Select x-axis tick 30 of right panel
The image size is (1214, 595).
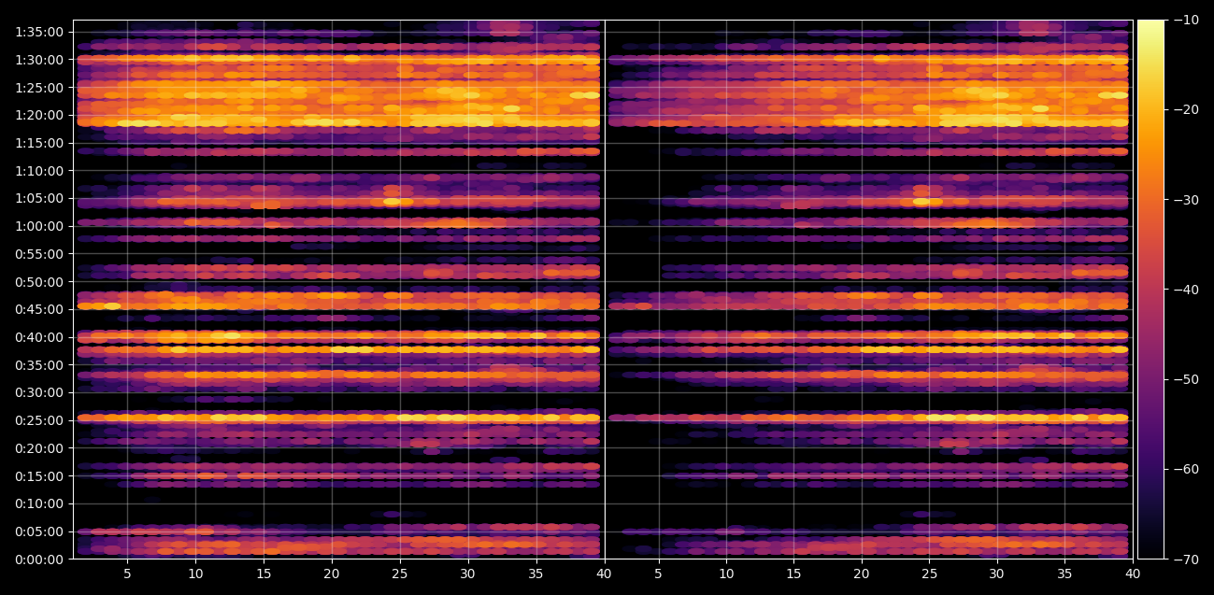click(997, 574)
